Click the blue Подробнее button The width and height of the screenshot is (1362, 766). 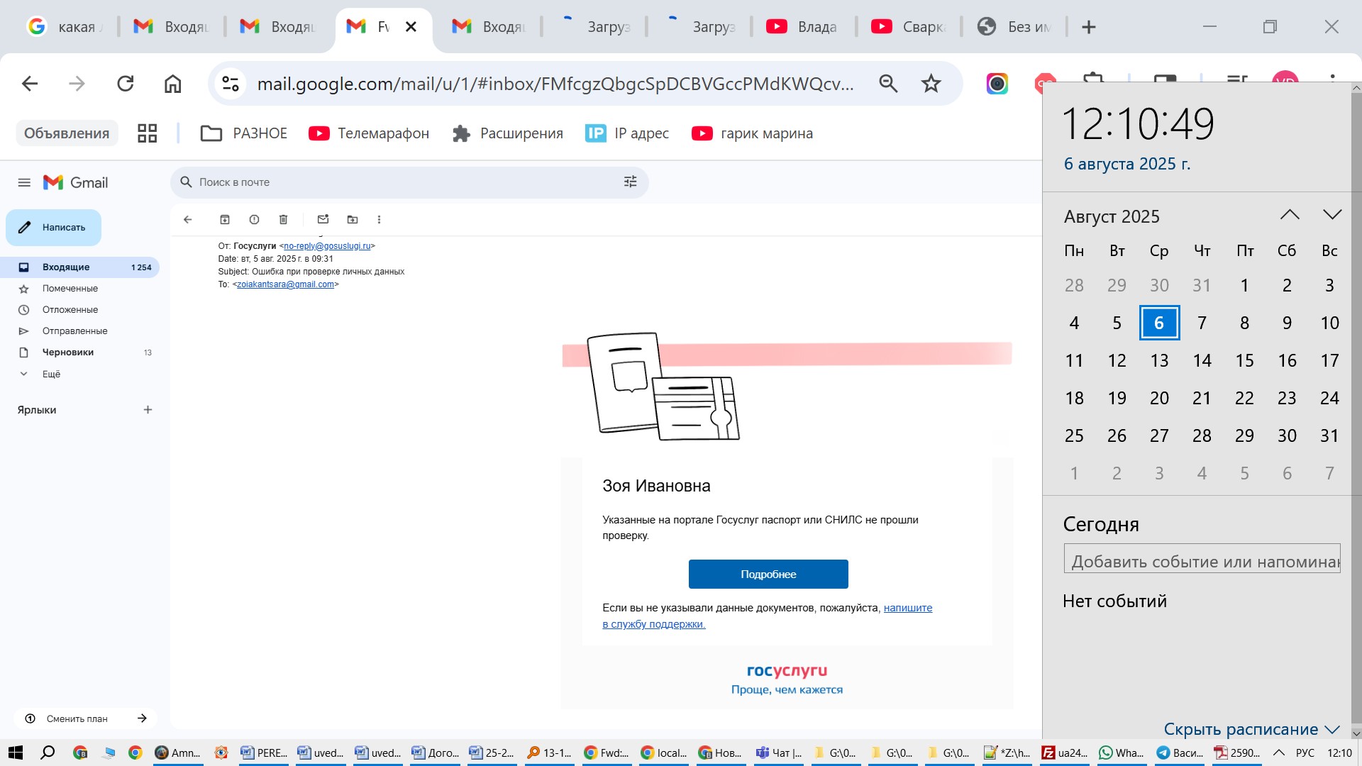click(x=768, y=574)
